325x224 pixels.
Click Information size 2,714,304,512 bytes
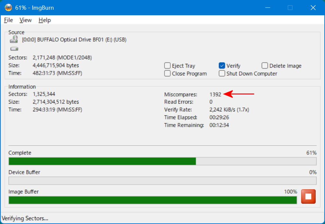56,102
